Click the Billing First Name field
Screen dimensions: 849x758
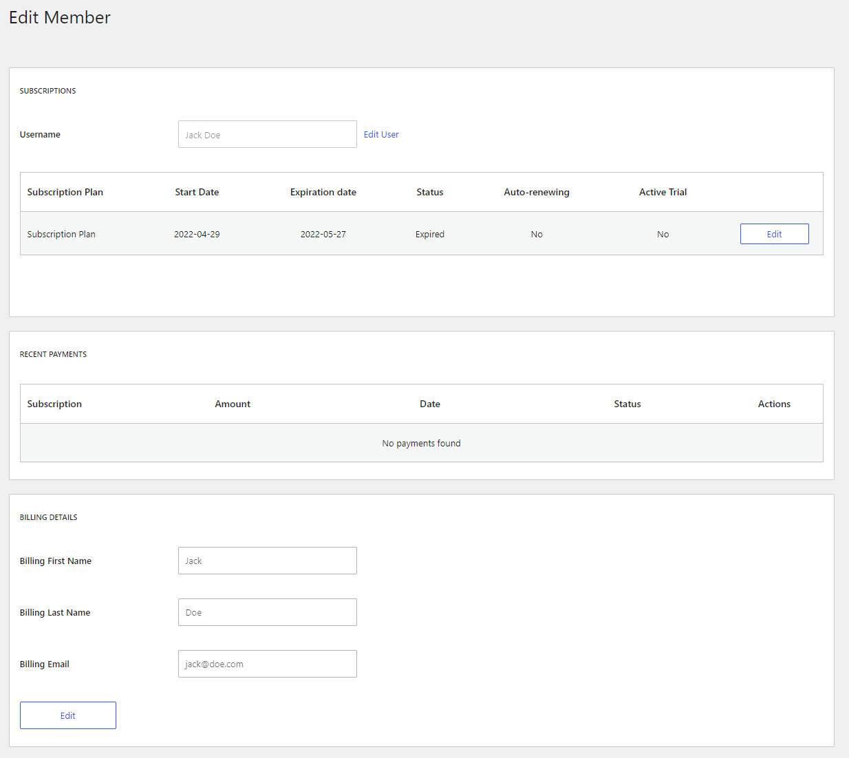tap(267, 561)
